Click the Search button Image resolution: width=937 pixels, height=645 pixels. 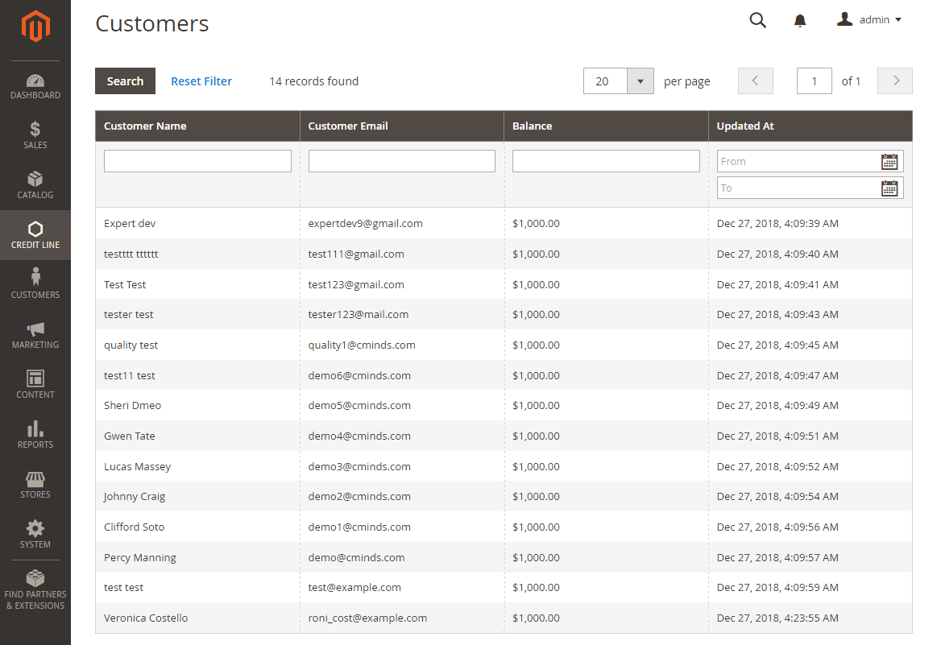point(125,81)
